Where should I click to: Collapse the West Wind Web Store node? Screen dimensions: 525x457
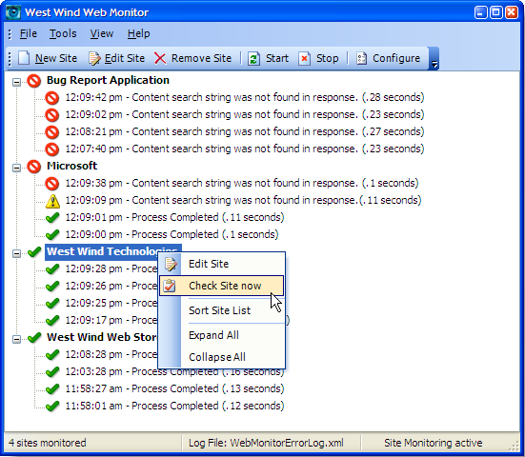point(16,339)
